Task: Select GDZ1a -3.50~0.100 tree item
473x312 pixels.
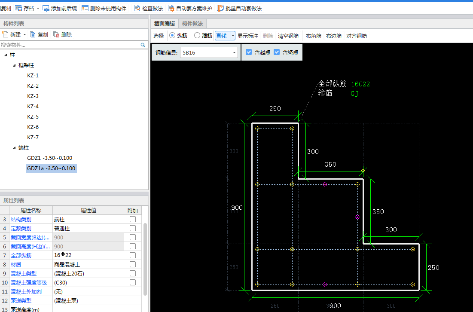Action: click(51, 168)
